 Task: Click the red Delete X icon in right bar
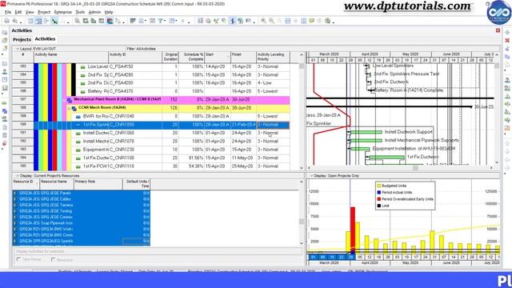click(x=507, y=41)
